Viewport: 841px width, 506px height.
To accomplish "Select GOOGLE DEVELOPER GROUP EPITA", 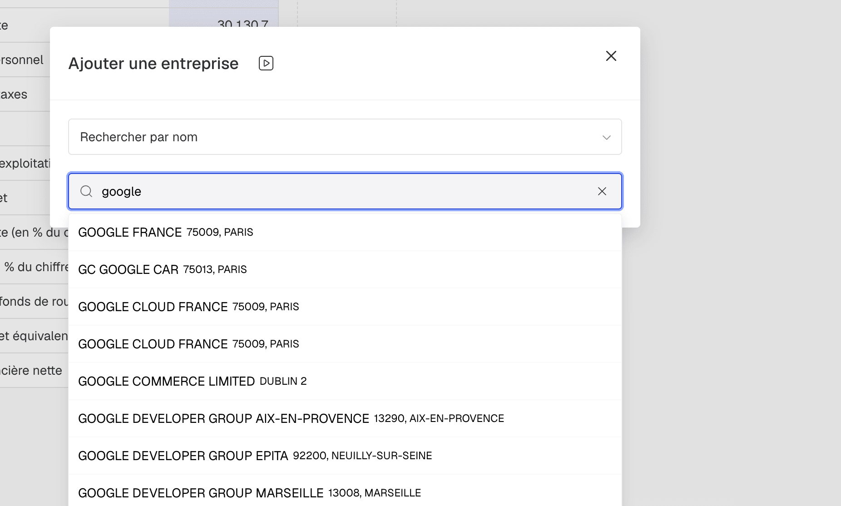I will click(345, 456).
